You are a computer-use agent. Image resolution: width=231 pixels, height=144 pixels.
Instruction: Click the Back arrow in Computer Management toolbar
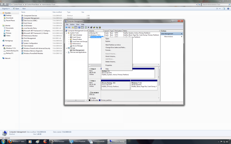66,28
